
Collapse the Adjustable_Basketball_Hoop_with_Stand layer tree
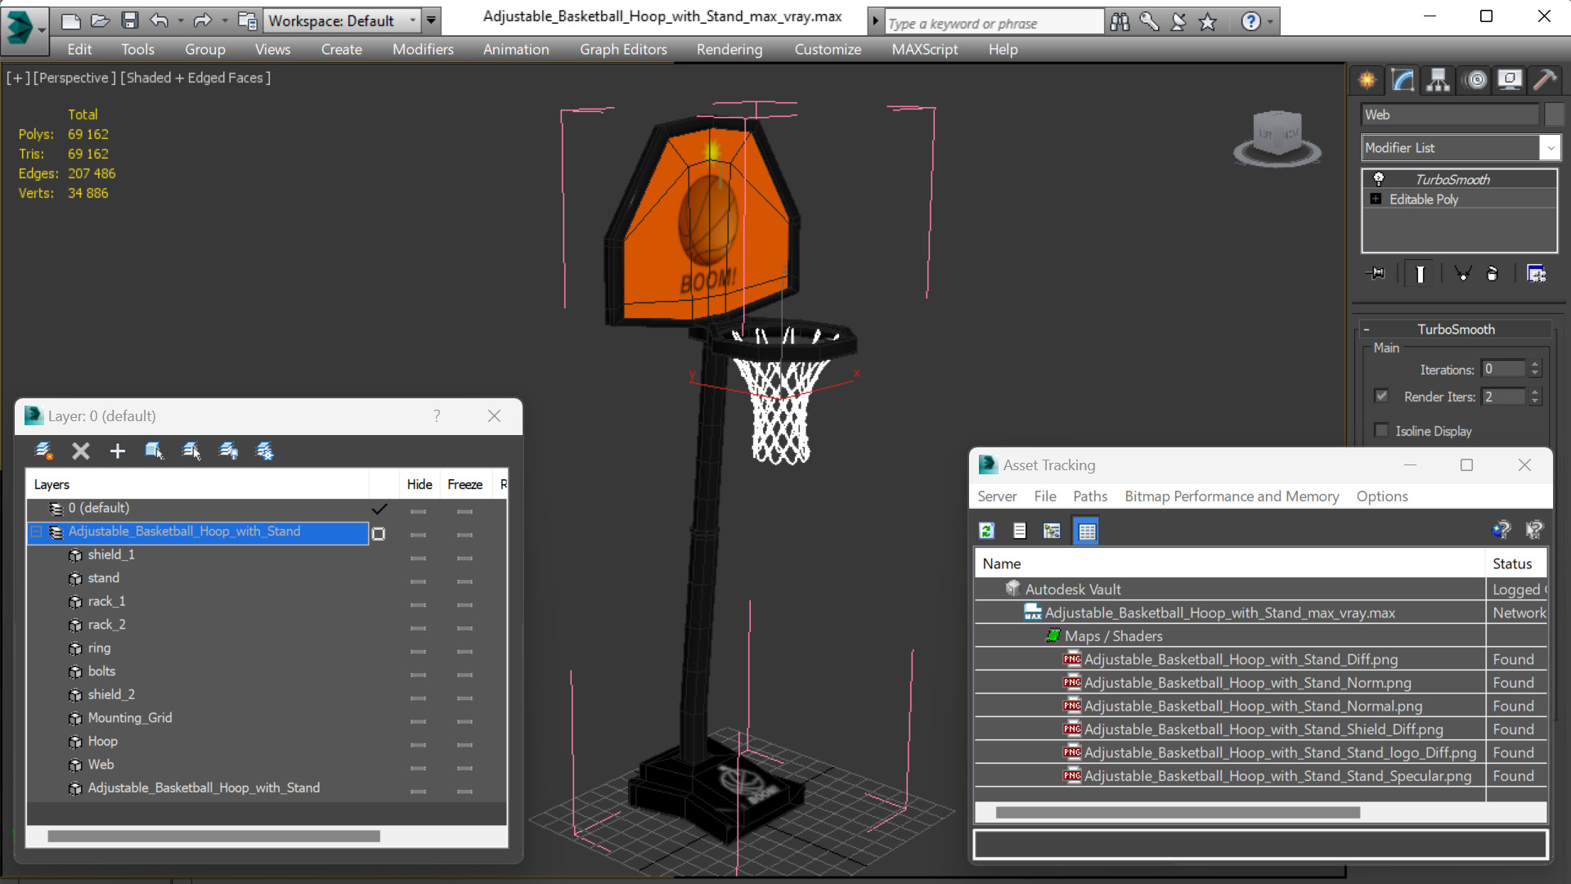pos(37,532)
